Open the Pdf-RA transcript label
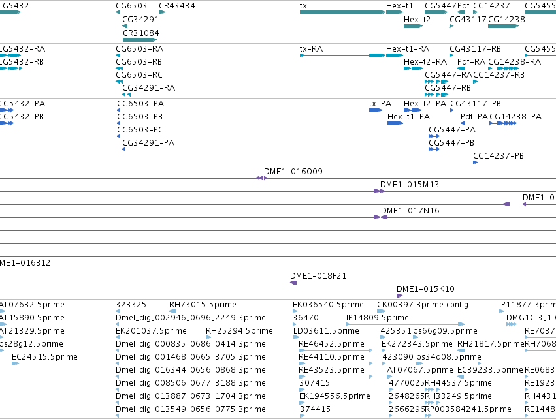556x419 pixels. 471,61
